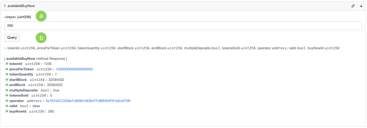The height and width of the screenshot is (128, 367).
Task: Open the operator address link
Action: pos(88,101)
